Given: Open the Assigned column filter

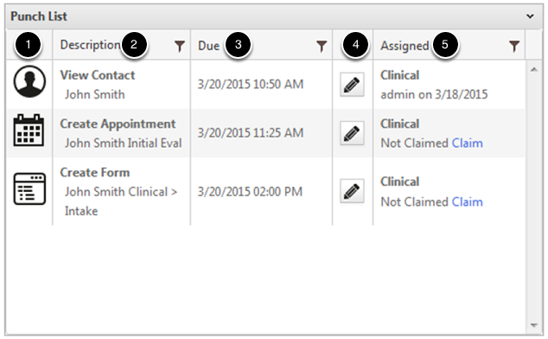Looking at the screenshot, I should [514, 46].
